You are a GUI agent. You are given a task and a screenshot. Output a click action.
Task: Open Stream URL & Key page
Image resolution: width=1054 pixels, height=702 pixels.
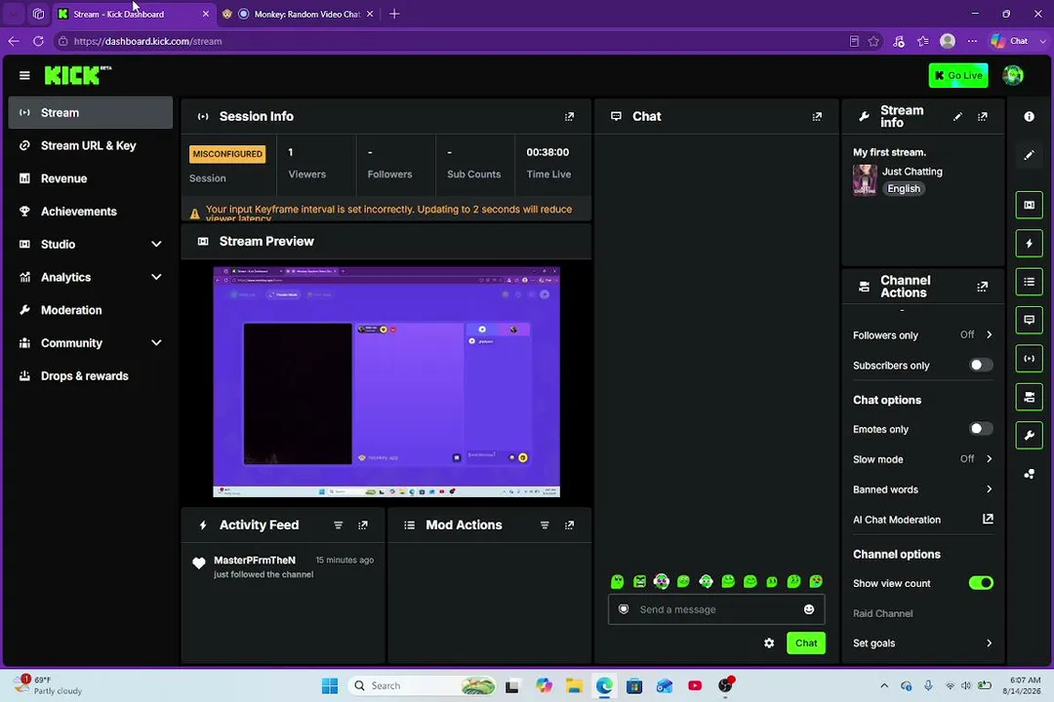pyautogui.click(x=90, y=145)
